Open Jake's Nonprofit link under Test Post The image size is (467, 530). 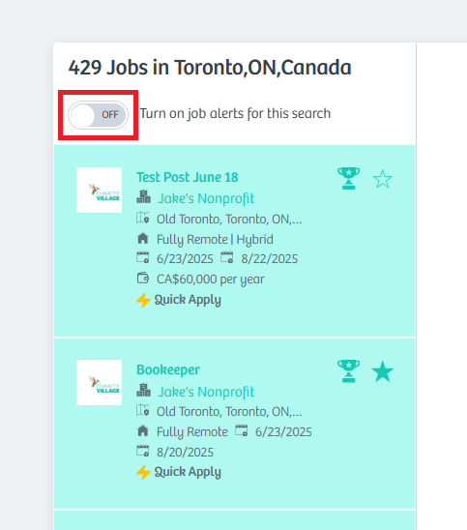tap(206, 198)
